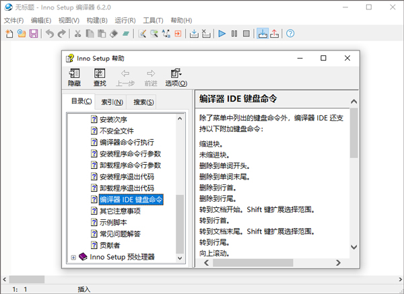The height and width of the screenshot is (294, 404).
Task: Open a script via the folder toolbar icon
Action: (x=22, y=34)
